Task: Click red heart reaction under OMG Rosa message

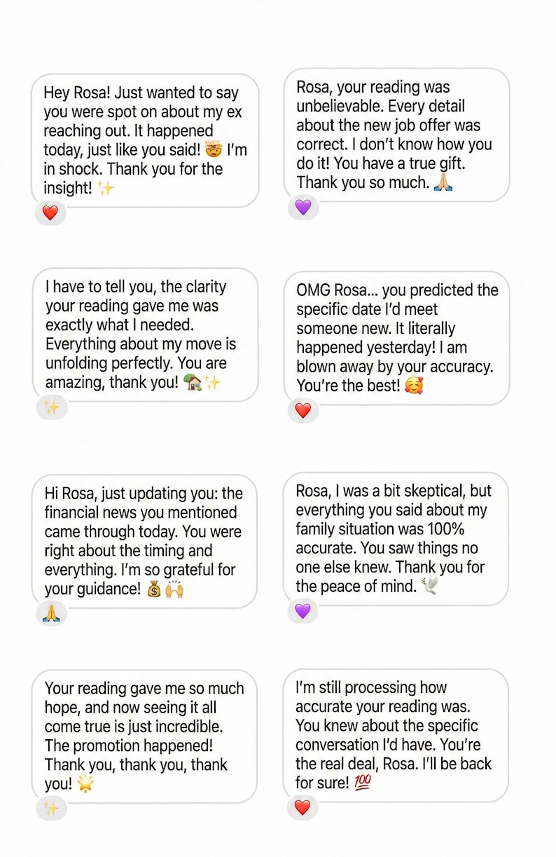Action: (303, 410)
